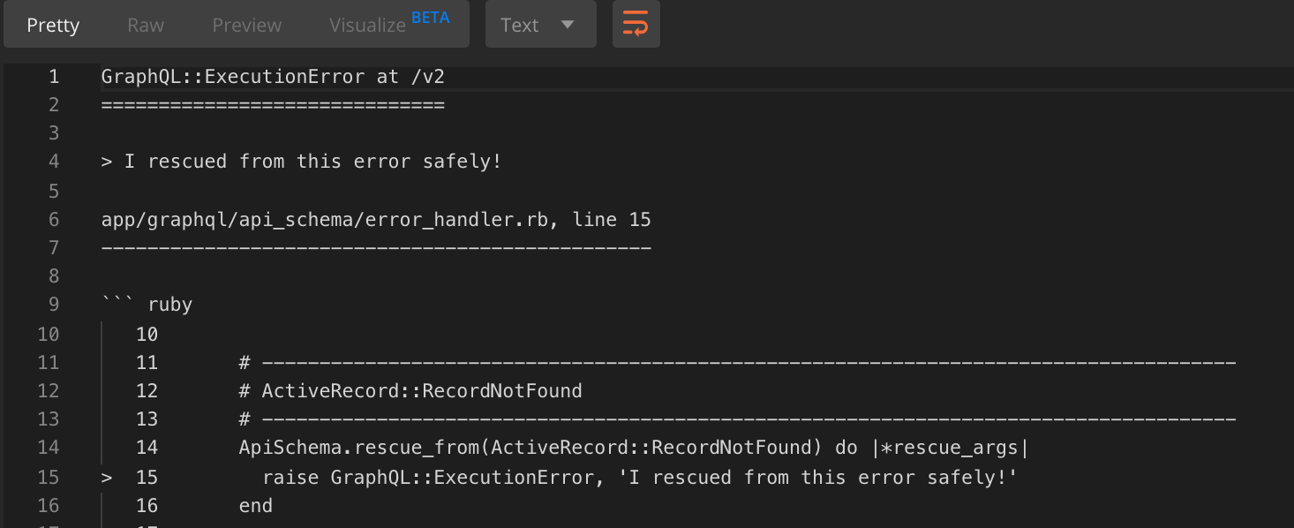Click the 'end' keyword on line 16
The image size is (1294, 528).
tap(256, 506)
